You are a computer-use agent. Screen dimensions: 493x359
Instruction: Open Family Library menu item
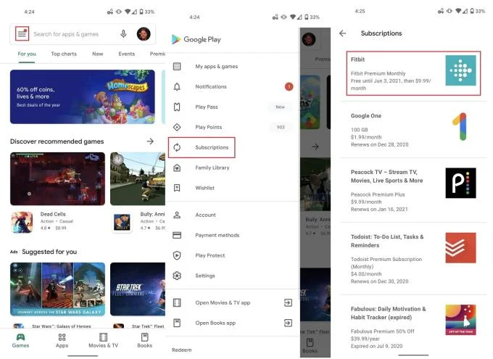(233, 168)
